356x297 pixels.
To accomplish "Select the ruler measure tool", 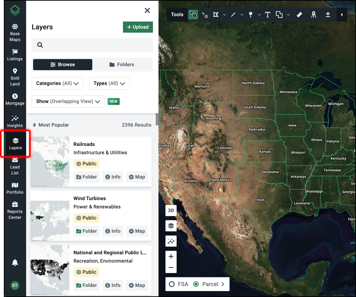I will tap(299, 15).
